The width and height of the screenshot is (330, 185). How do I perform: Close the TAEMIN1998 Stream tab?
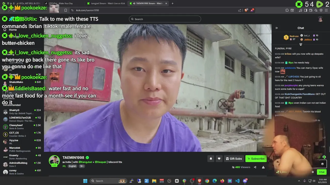click(x=166, y=3)
